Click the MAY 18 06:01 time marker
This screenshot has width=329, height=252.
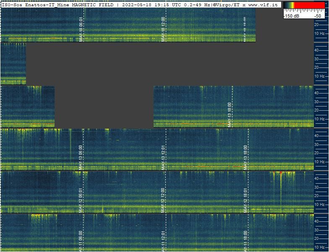[81, 29]
